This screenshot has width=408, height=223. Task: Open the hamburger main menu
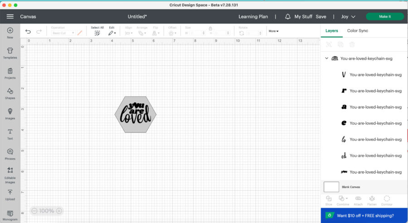pyautogui.click(x=10, y=17)
